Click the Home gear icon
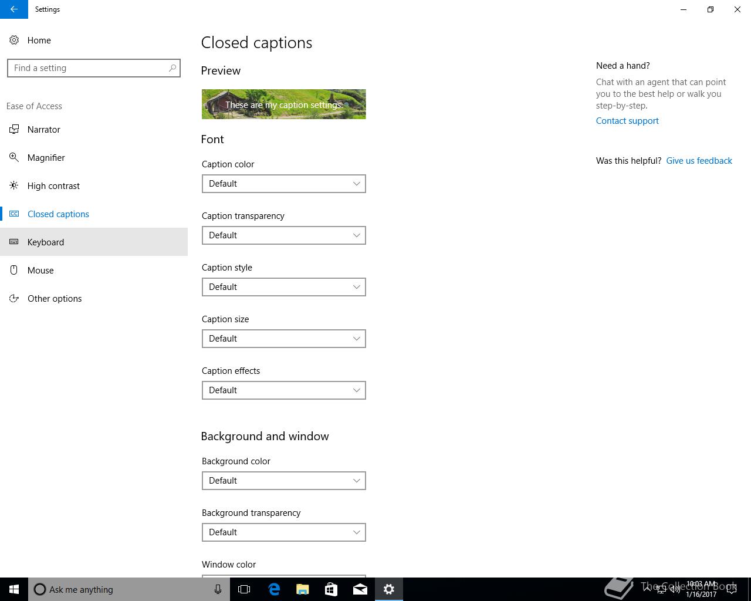751x601 pixels. coord(14,40)
